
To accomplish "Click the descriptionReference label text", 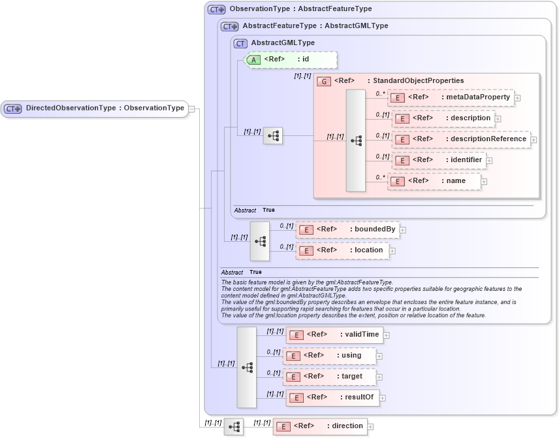I will click(488, 139).
